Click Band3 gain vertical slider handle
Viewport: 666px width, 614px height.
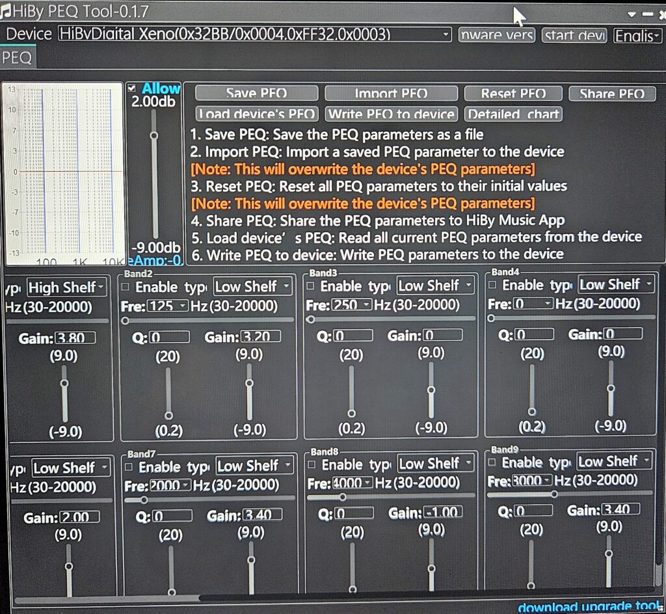431,390
